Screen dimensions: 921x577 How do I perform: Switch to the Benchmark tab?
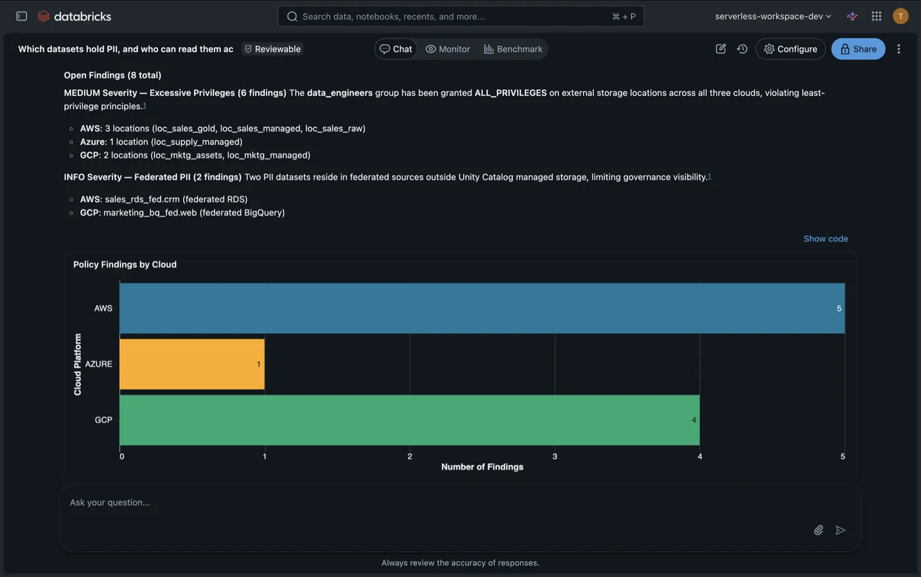tap(513, 49)
